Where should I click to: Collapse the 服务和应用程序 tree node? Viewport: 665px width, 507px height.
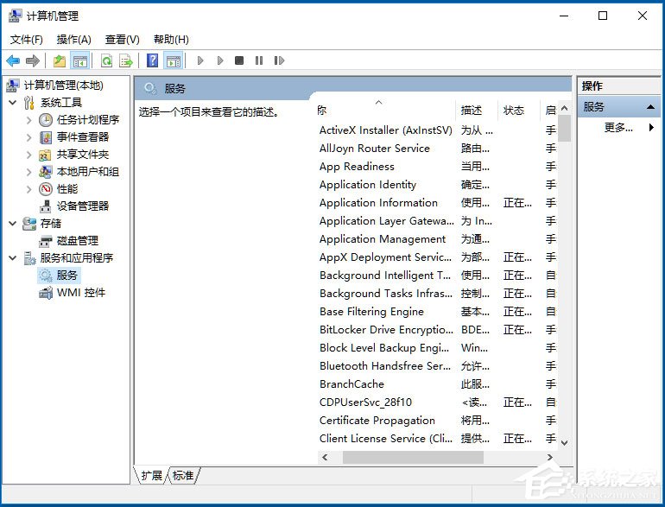pos(13,258)
